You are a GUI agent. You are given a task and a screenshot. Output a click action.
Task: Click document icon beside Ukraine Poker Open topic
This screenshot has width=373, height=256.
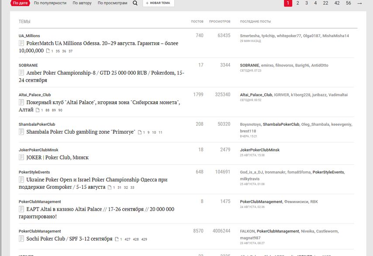[21, 180]
